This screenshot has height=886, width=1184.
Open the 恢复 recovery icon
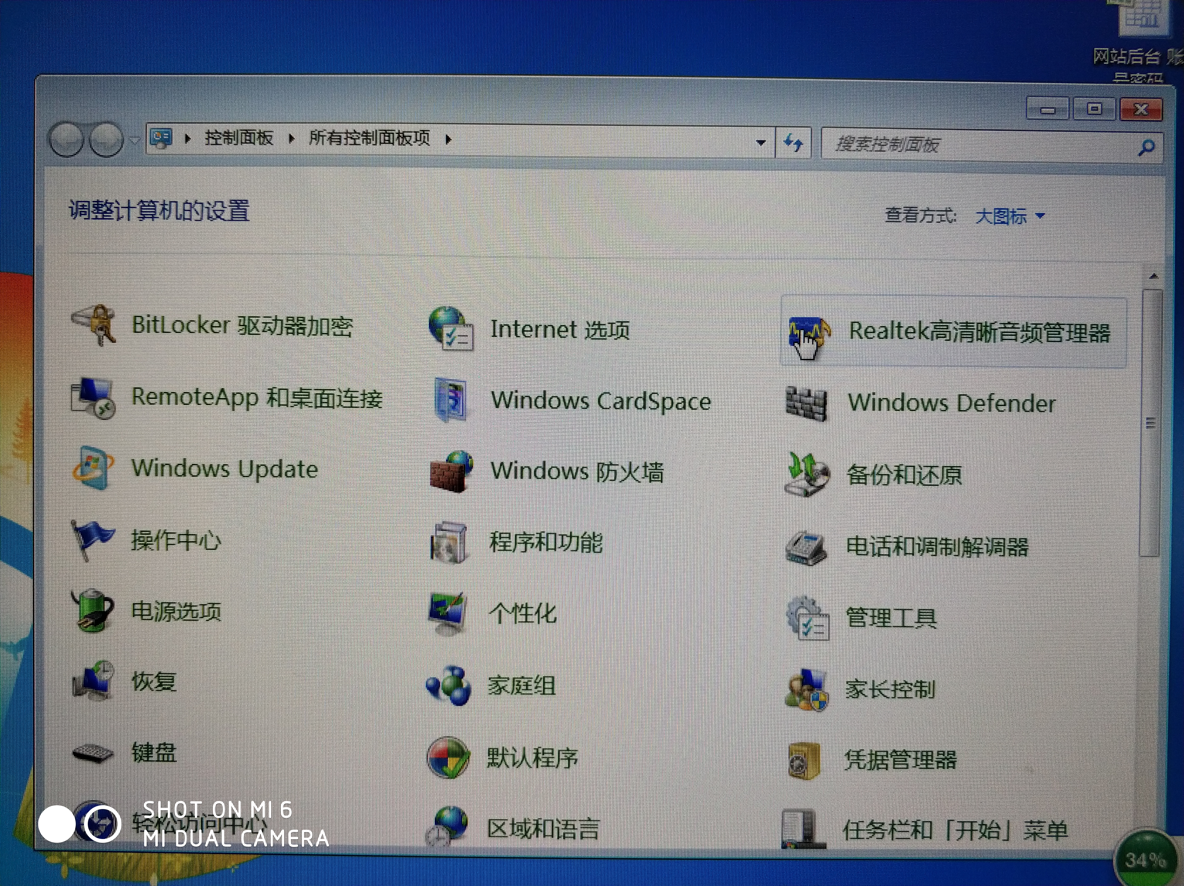pyautogui.click(x=93, y=681)
